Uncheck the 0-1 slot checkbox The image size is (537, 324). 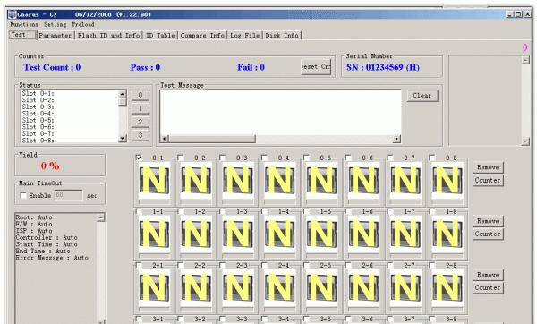point(139,158)
